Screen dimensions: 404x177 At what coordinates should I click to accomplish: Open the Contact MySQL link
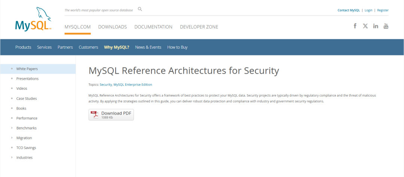tap(349, 10)
